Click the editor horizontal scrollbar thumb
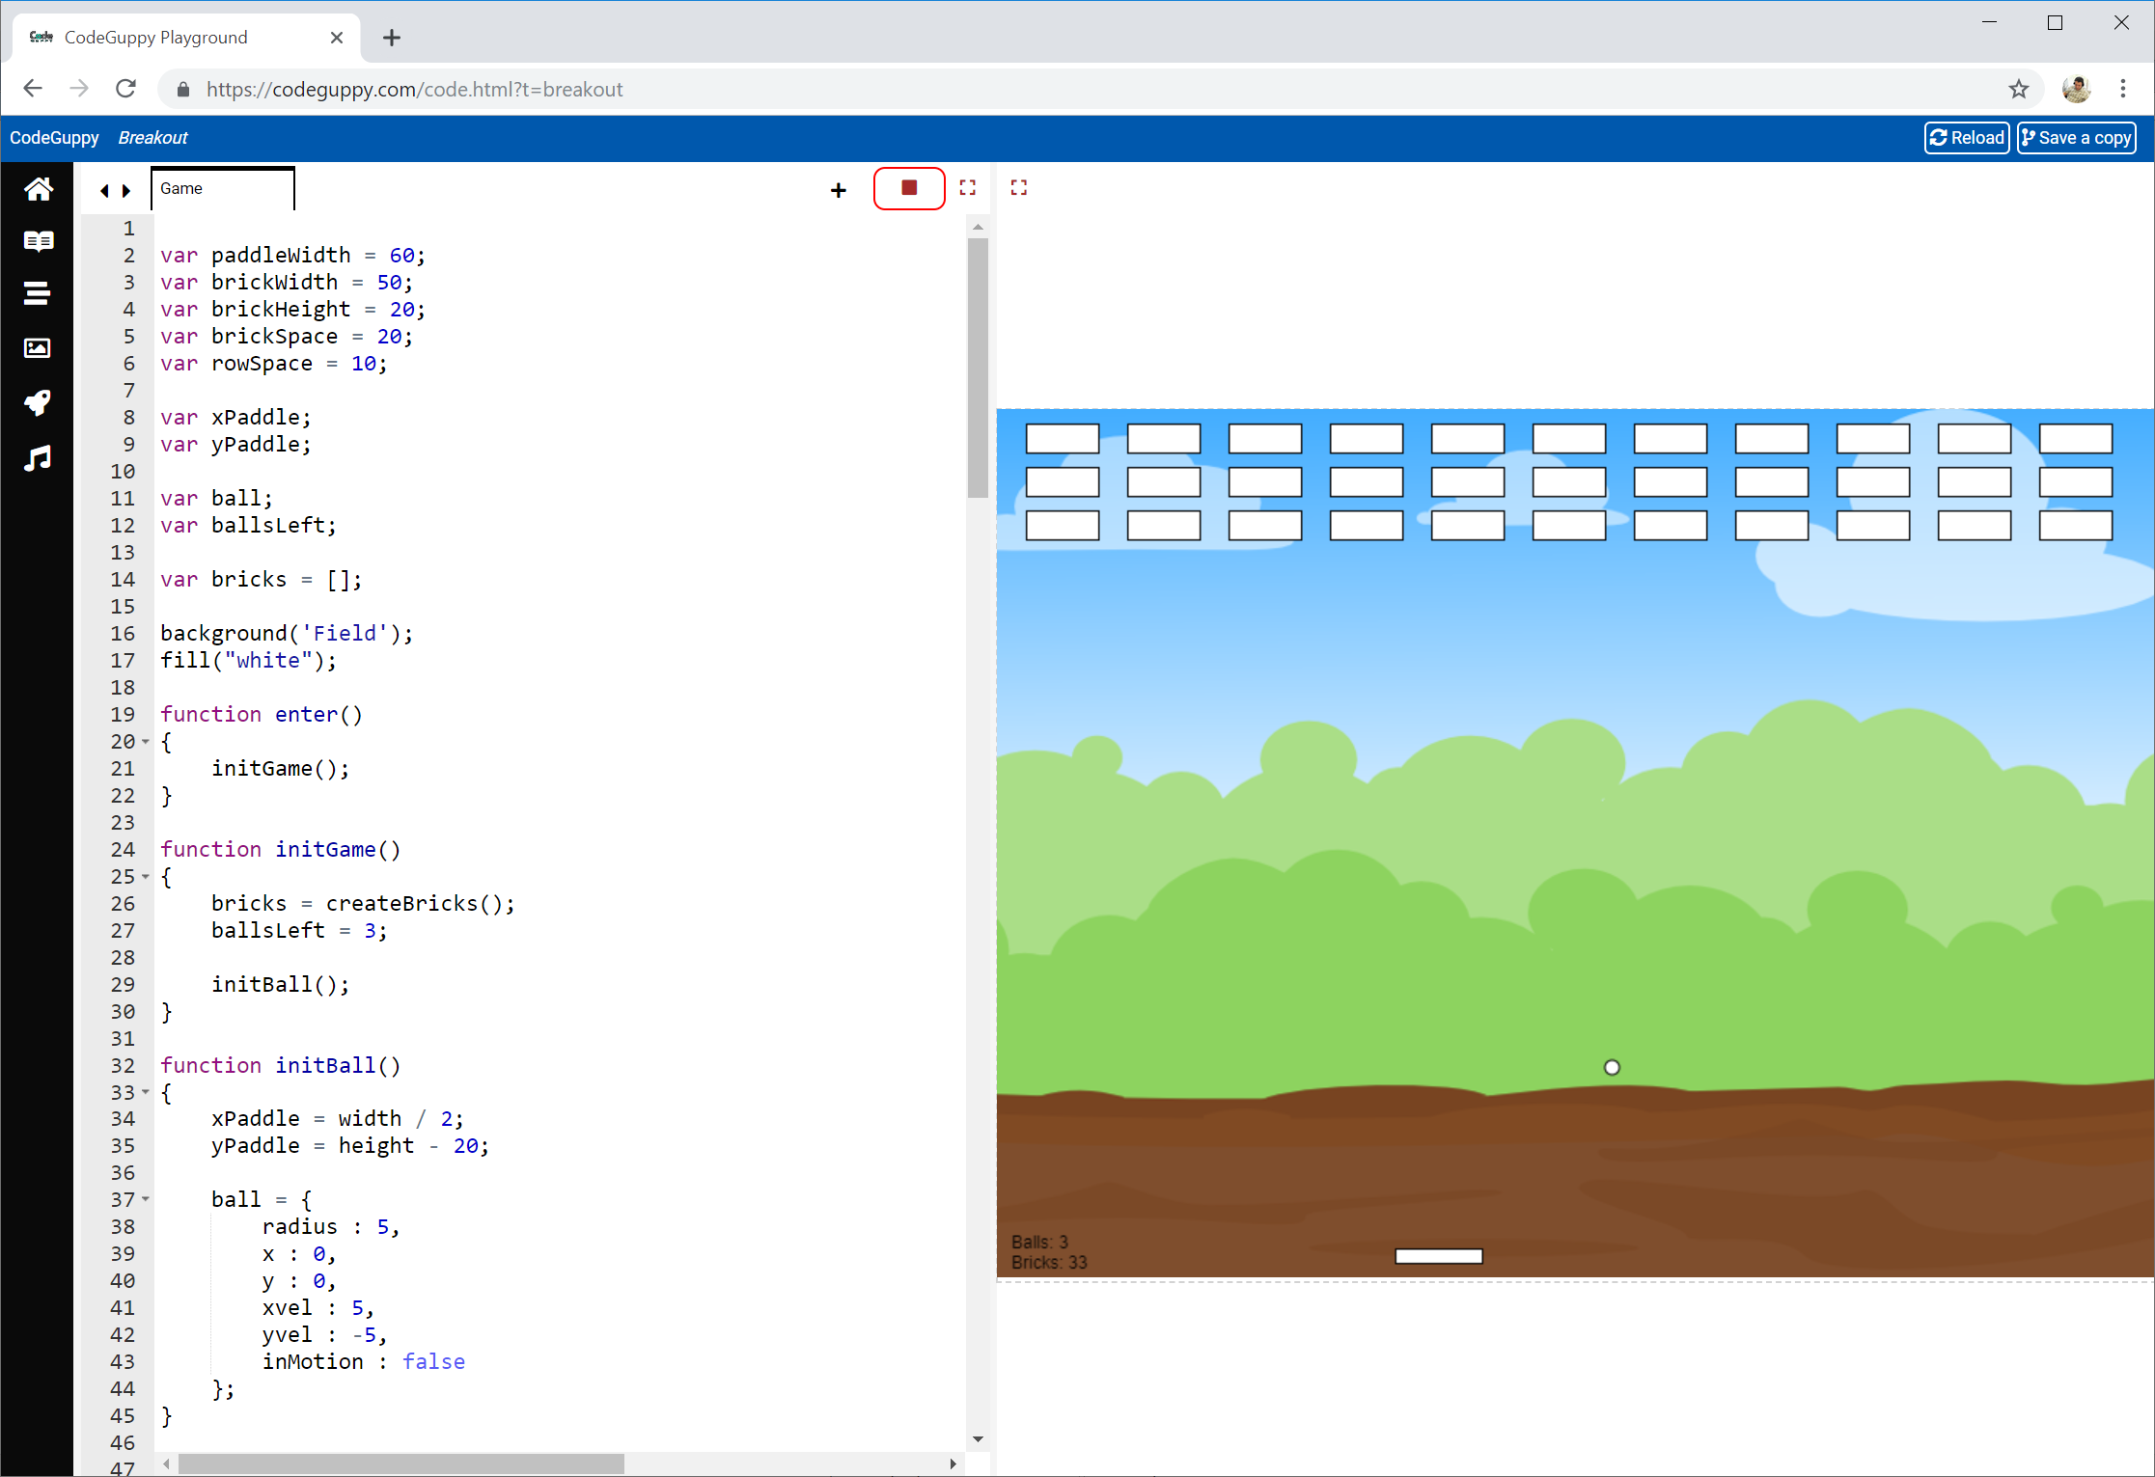2155x1477 pixels. (401, 1463)
